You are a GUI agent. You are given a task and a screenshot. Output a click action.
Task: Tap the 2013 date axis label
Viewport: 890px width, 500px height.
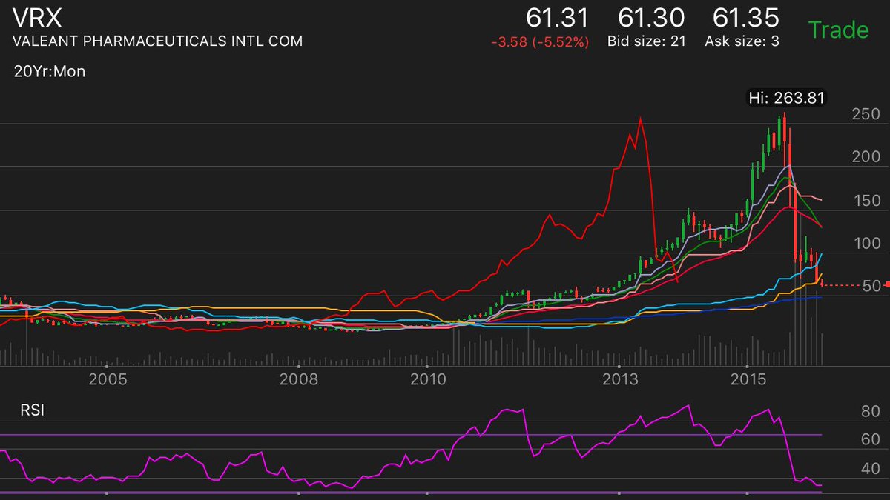[x=620, y=380]
